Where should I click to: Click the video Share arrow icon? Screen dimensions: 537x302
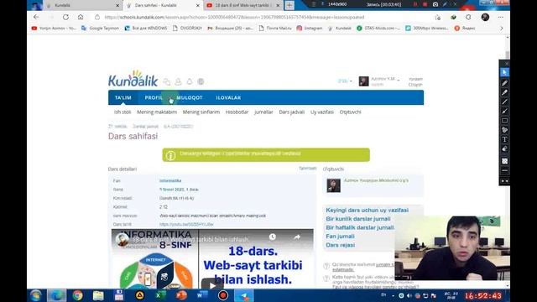click(297, 237)
